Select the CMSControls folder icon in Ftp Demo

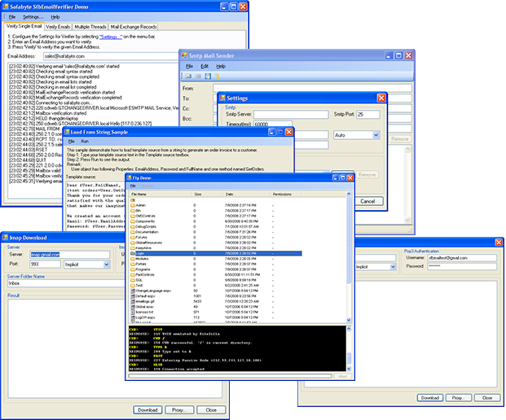[x=133, y=216]
